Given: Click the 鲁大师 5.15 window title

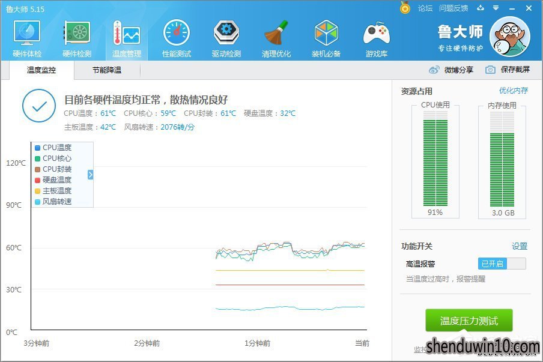Looking at the screenshot, I should click(25, 9).
